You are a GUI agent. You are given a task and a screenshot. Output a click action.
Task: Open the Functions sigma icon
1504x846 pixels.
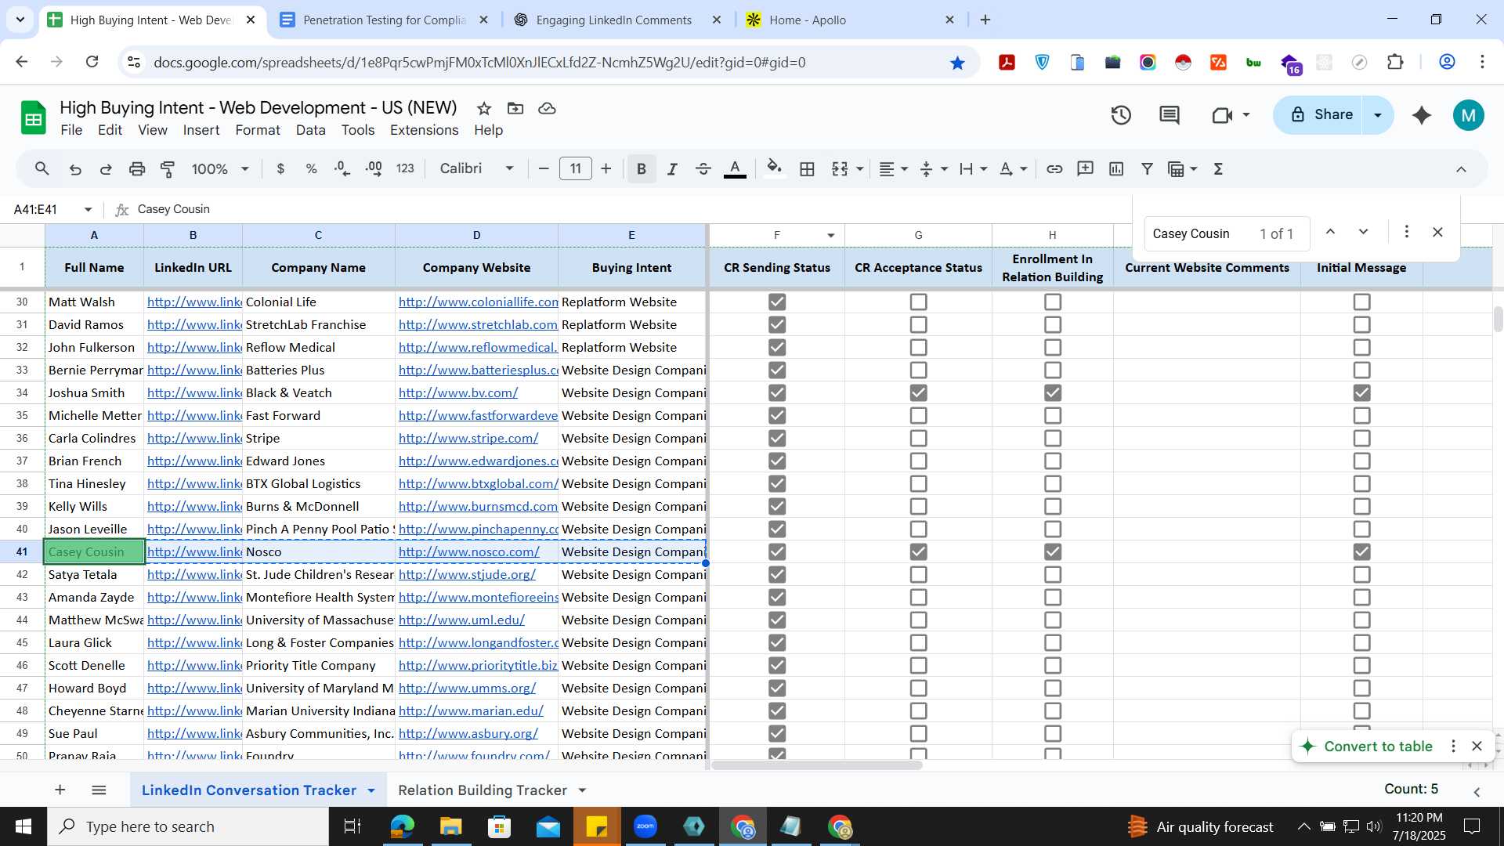1218,168
